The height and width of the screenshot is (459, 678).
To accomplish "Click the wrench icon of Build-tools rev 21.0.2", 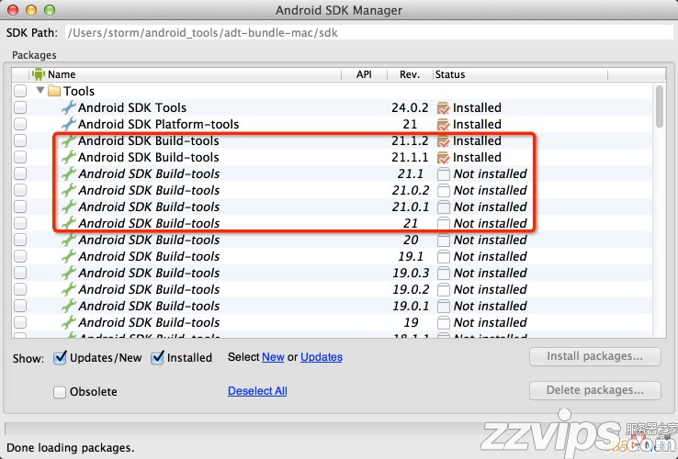I will (x=69, y=190).
